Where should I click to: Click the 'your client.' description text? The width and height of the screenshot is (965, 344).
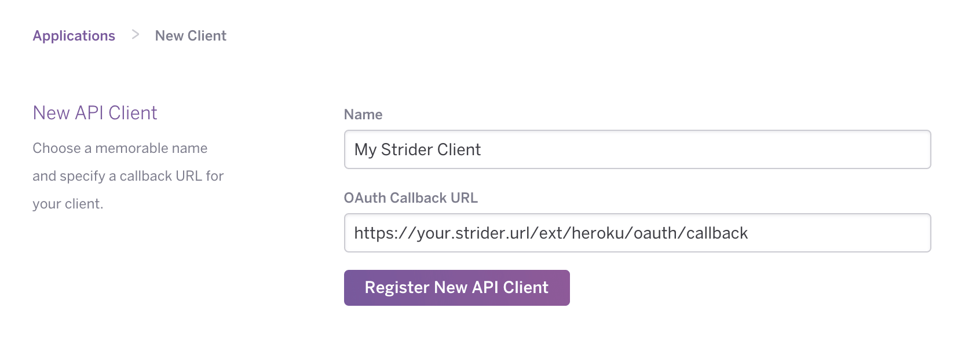coord(68,204)
